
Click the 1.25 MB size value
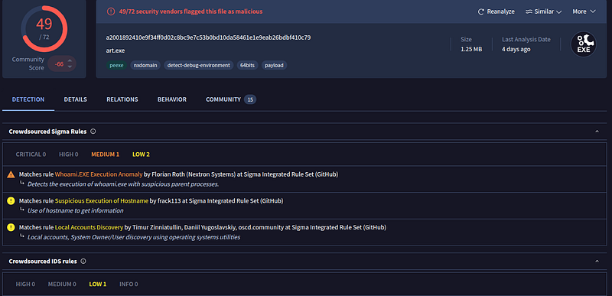click(x=471, y=49)
